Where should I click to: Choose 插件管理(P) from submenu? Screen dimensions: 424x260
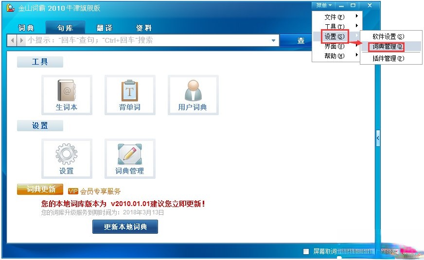click(x=391, y=58)
